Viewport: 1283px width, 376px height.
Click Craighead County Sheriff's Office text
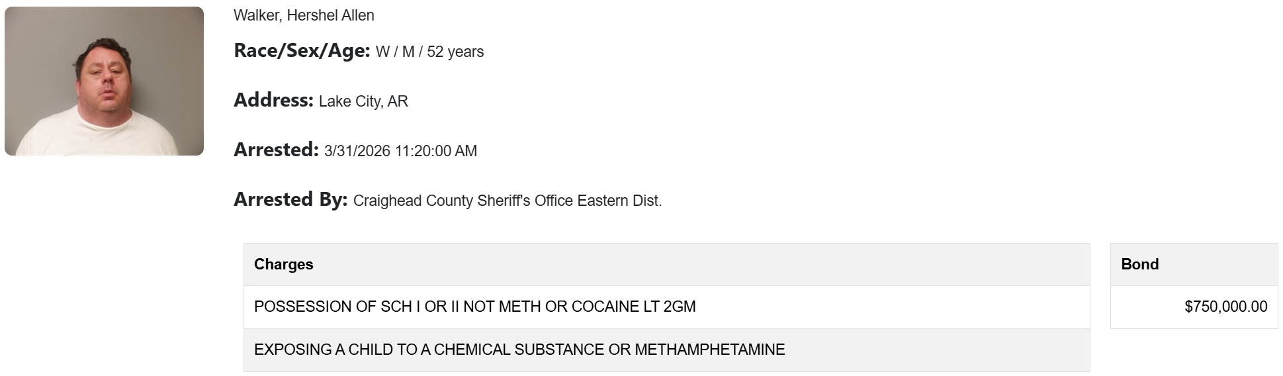463,201
